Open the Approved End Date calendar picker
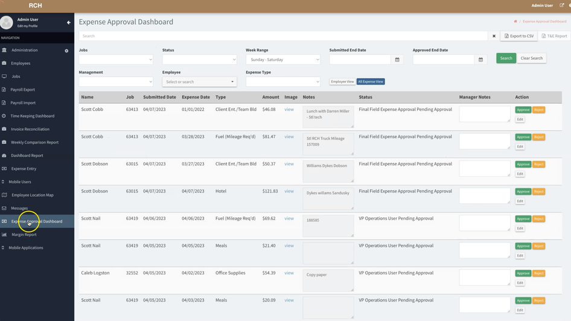571x321 pixels. point(480,60)
